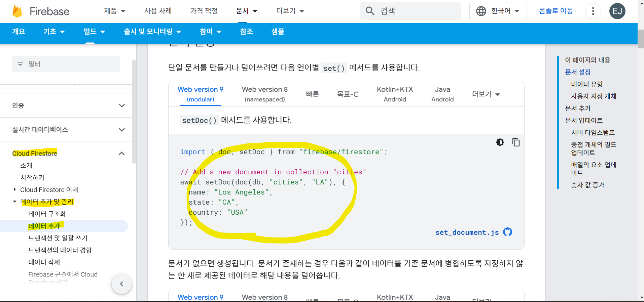This screenshot has width=644, height=302.
Task: Click the page vertical scrollbar thumb
Action: tap(641, 39)
